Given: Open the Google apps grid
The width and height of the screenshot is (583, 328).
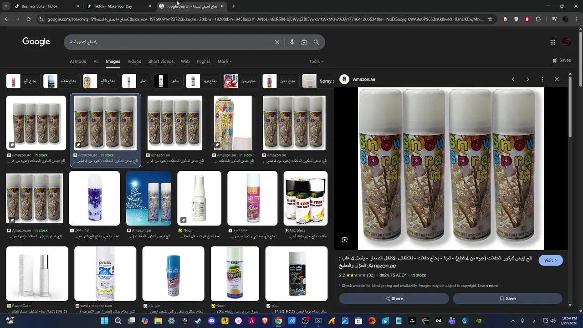Looking at the screenshot, I should [553, 42].
